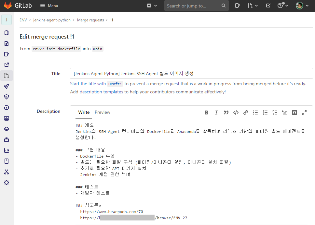Screen dimensions: 315x225
Task: Open the create new plus dropdown
Action: point(152,6)
